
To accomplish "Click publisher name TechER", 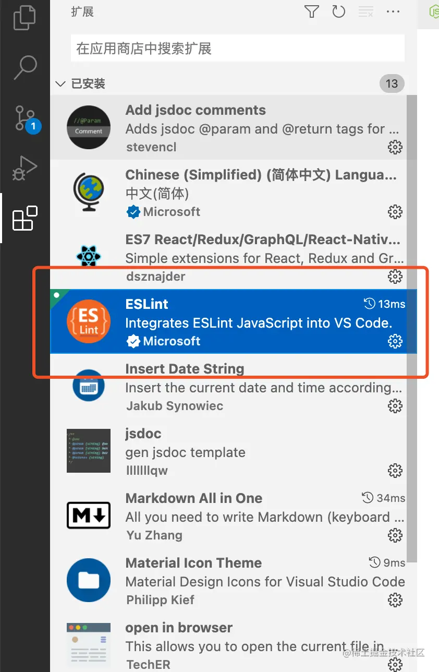I will pos(149,664).
